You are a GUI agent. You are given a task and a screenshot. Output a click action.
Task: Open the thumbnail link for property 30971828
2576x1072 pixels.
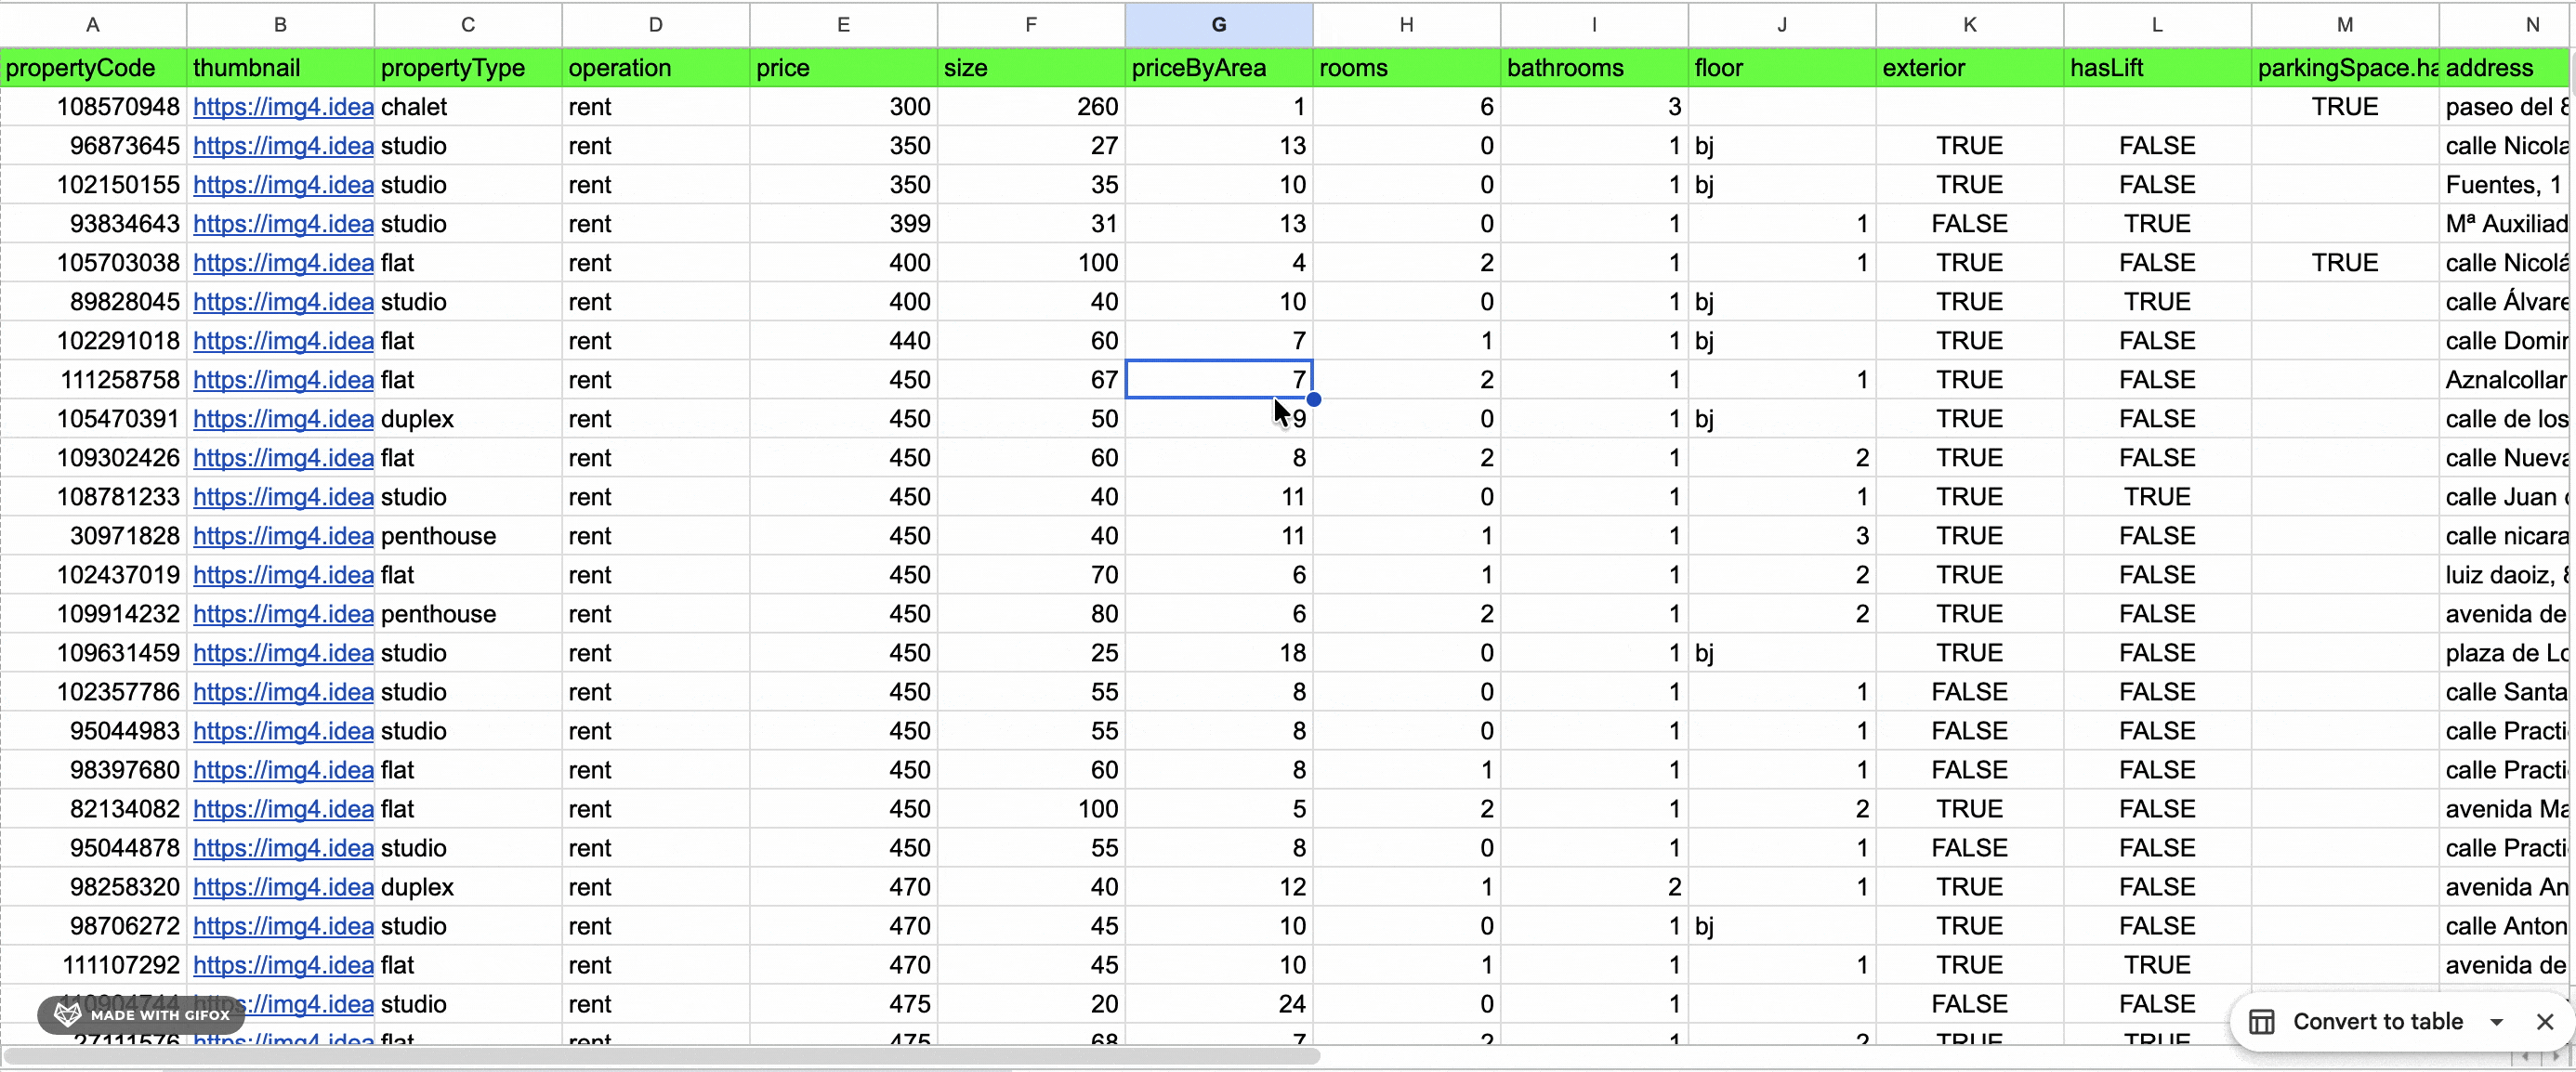(x=283, y=535)
